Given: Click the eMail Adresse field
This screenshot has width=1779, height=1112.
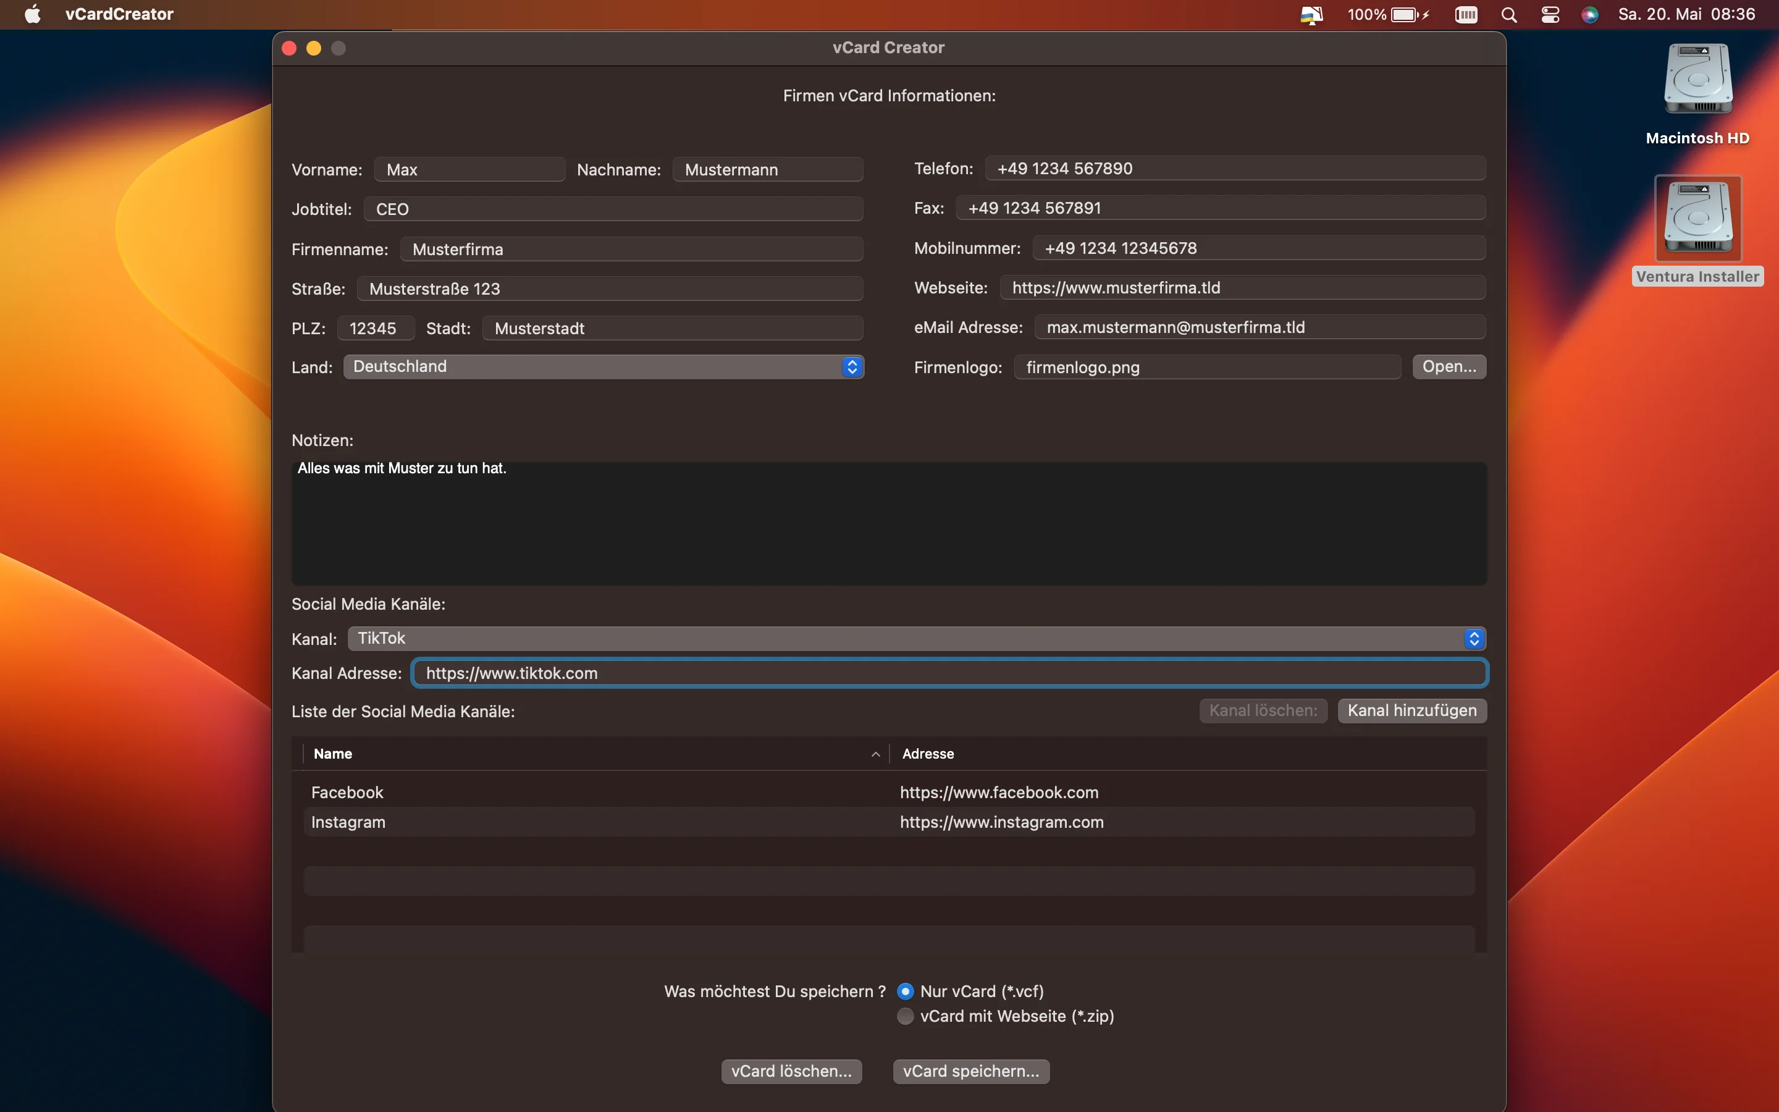Looking at the screenshot, I should click(x=1260, y=327).
